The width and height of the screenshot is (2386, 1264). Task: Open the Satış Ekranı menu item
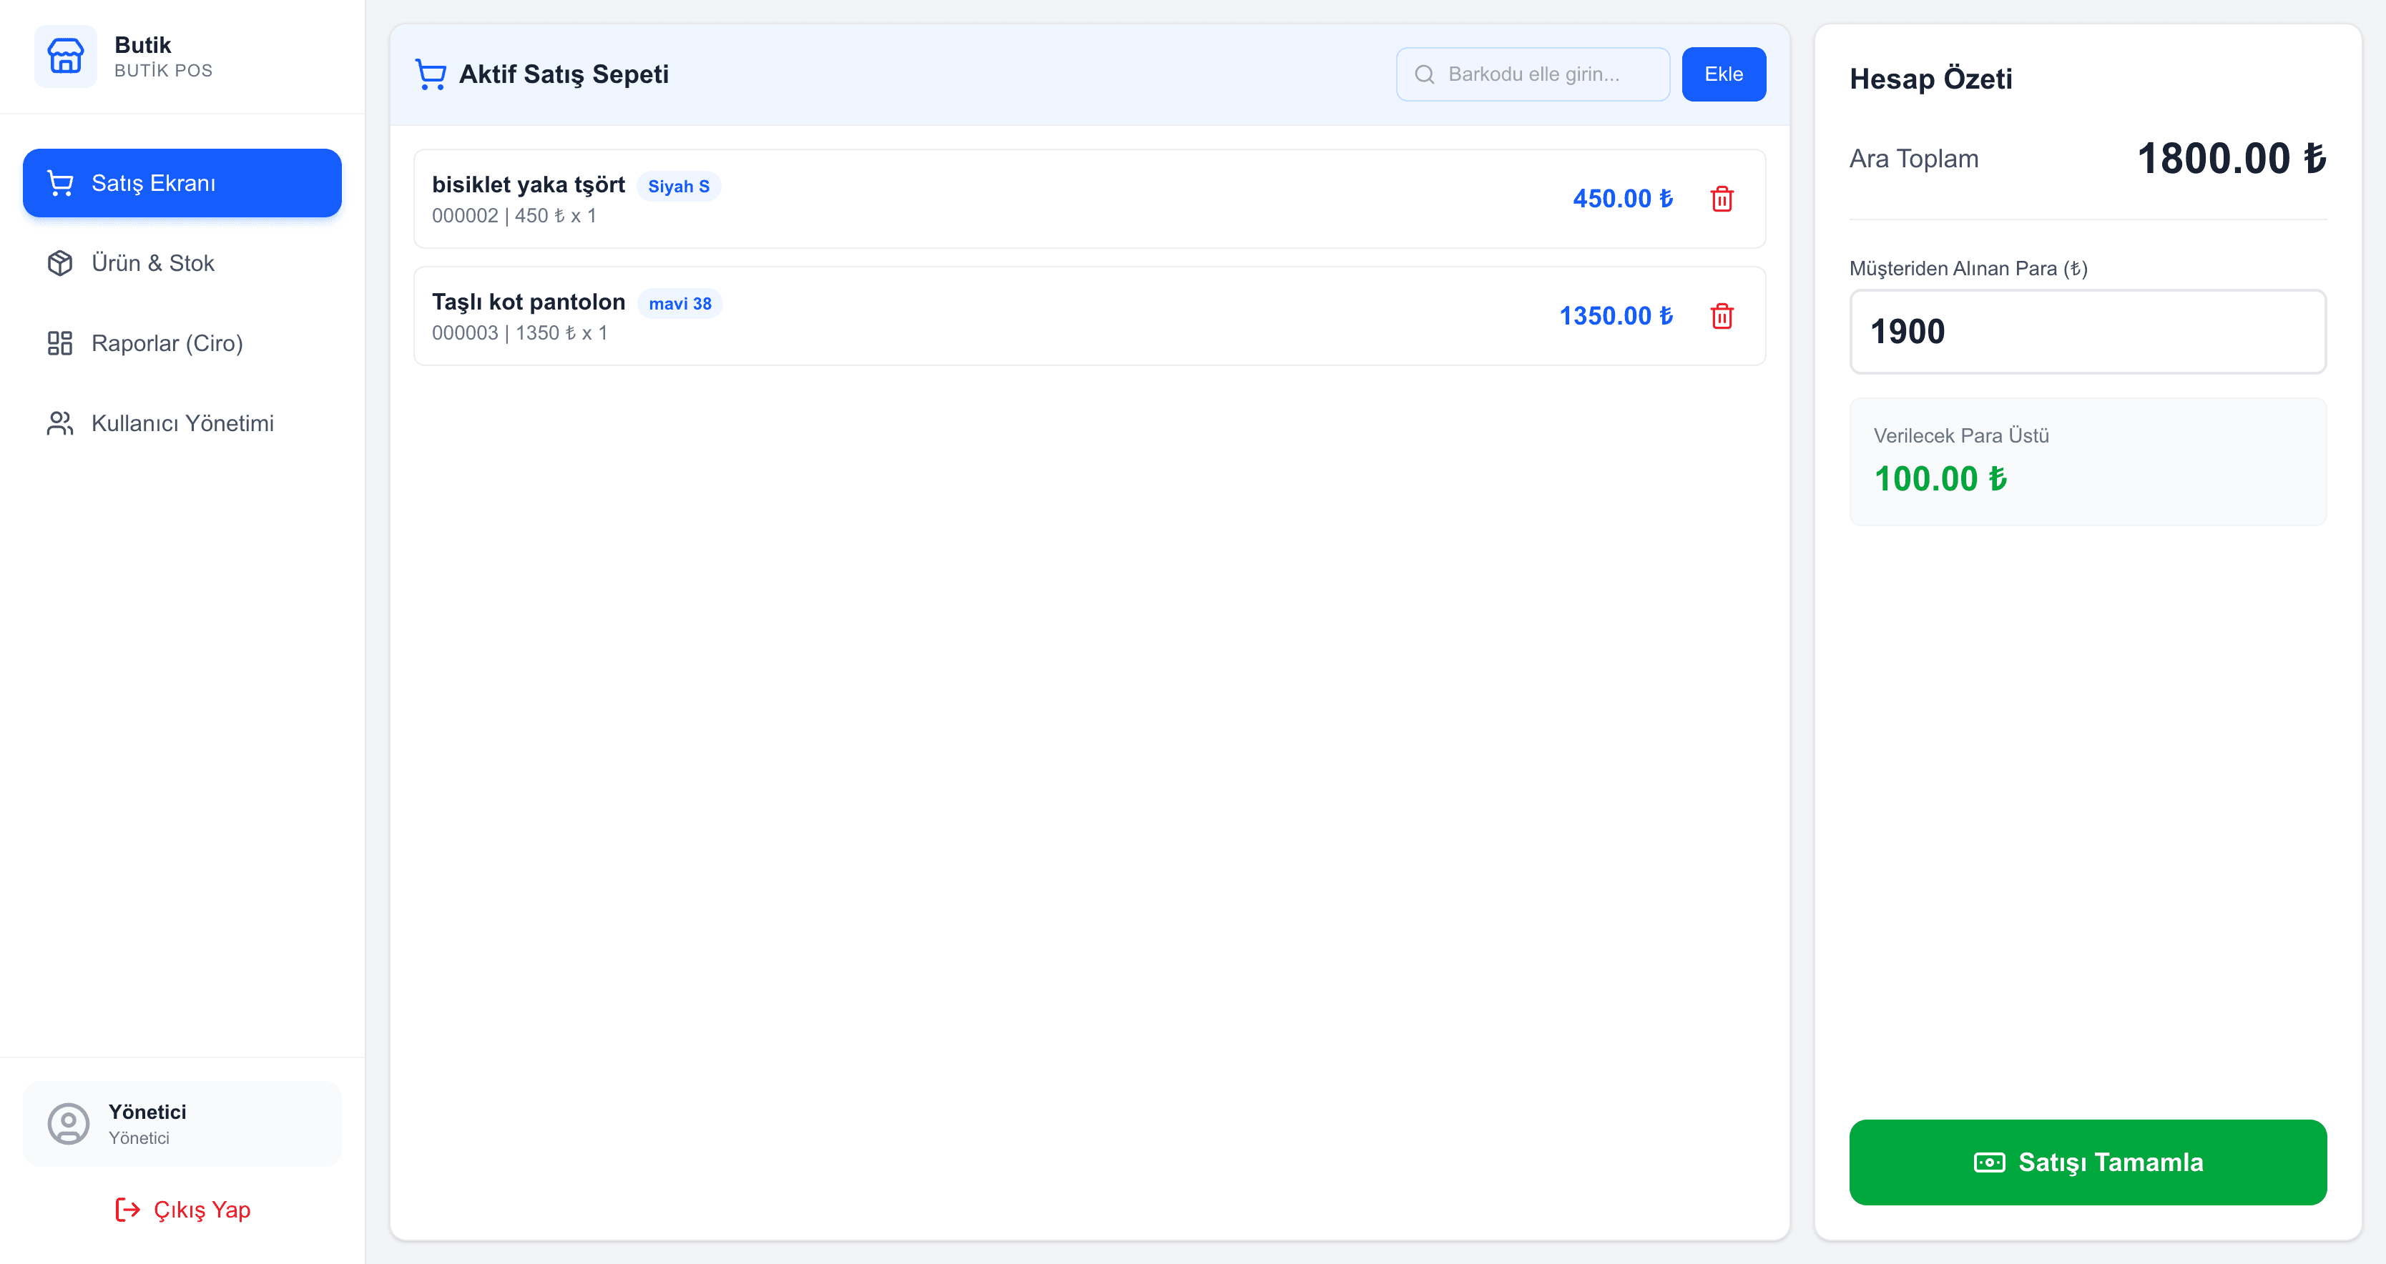coord(182,183)
